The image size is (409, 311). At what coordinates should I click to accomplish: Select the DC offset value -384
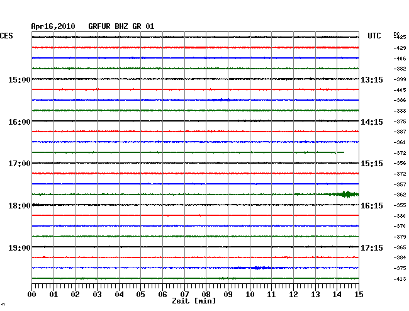point(400,257)
